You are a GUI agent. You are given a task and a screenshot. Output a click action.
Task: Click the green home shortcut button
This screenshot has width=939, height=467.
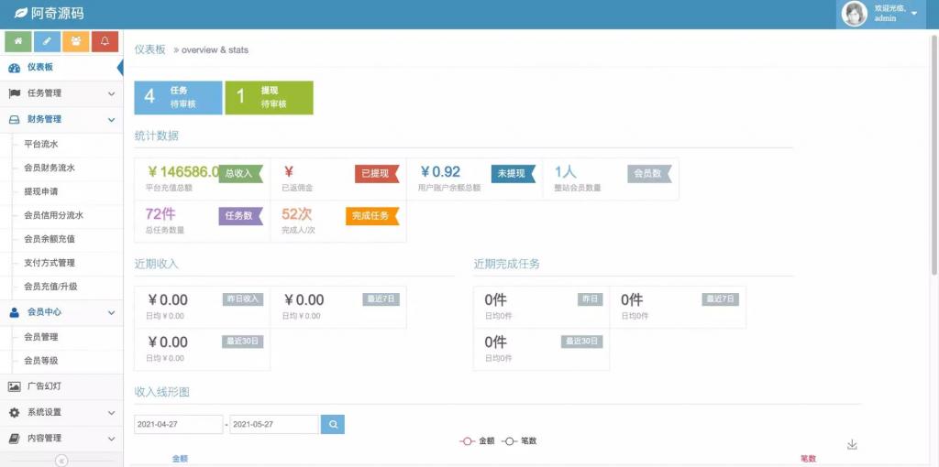point(18,41)
